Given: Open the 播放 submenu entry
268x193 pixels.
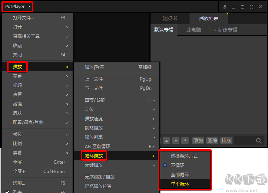Looking at the screenshot, I should (x=37, y=67).
